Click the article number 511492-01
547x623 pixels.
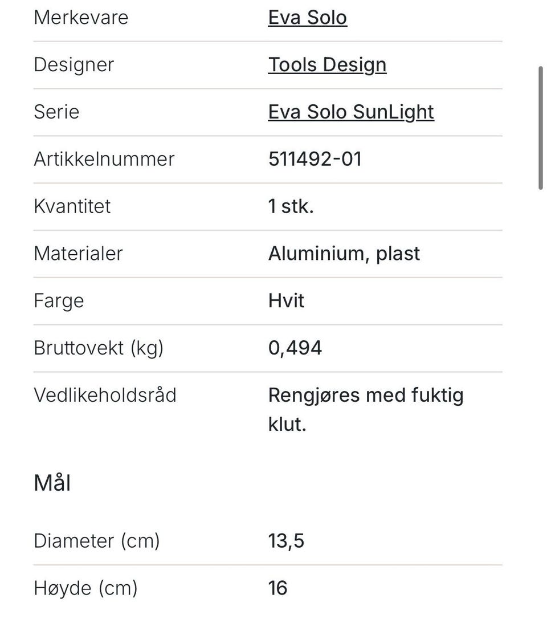coord(315,159)
